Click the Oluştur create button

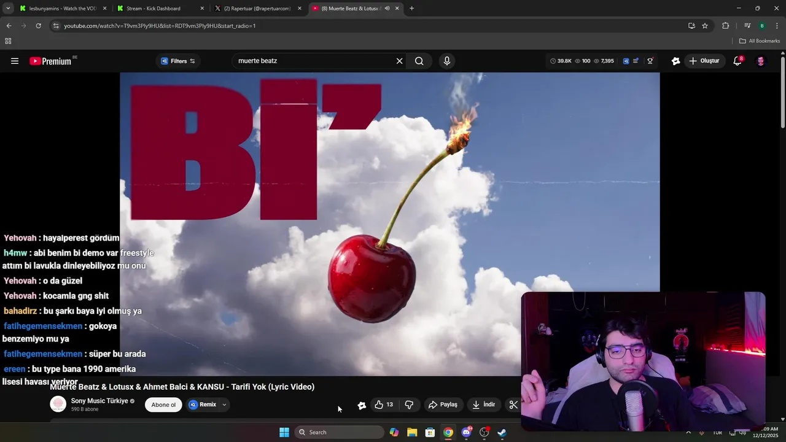click(x=704, y=61)
